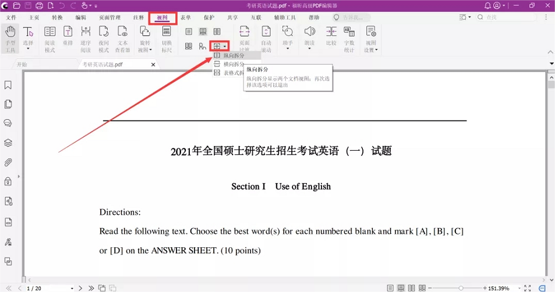Click the Reverse Reading (逆序阅读) icon

coord(86,38)
